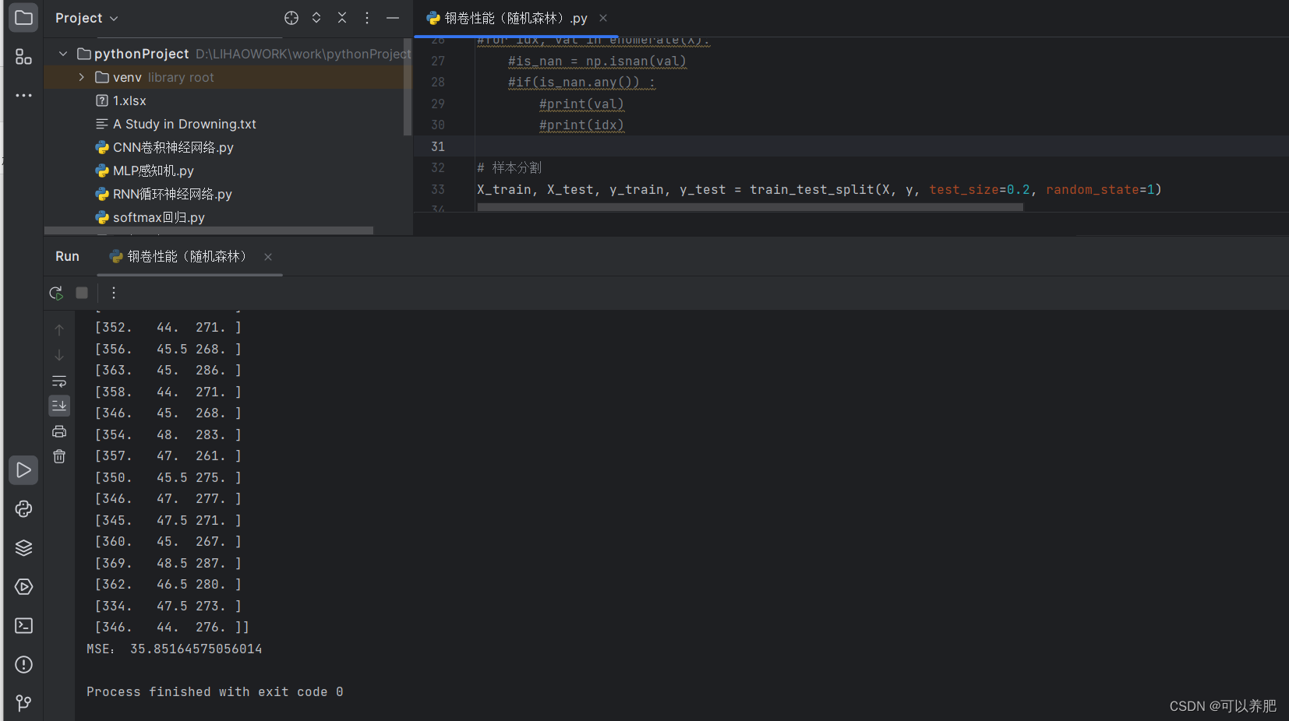
Task: Click console row [334. 47.5 273.]
Action: [x=168, y=606]
